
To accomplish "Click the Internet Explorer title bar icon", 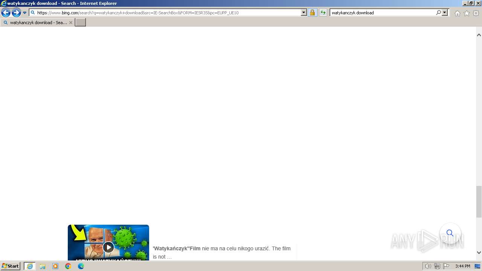I will pos(4,3).
